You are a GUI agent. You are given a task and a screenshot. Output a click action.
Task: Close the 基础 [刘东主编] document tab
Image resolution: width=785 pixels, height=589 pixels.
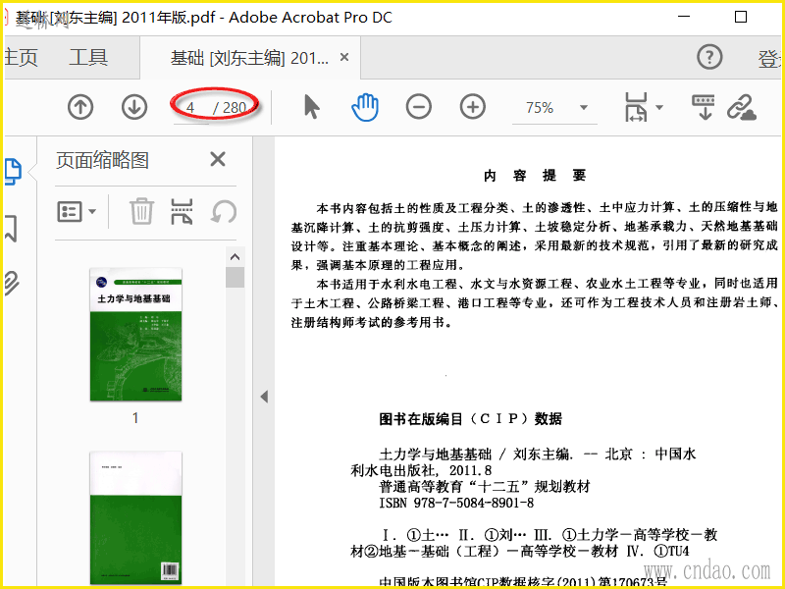pos(344,57)
